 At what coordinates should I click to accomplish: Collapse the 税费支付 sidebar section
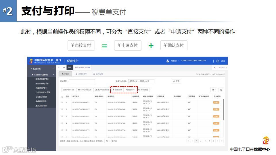coord(53,69)
